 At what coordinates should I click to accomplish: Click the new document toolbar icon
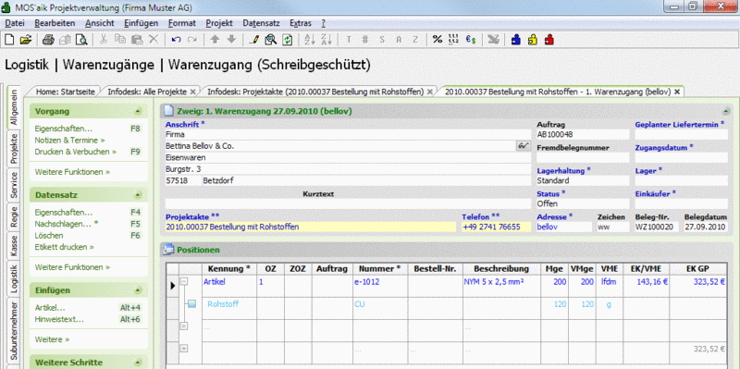pyautogui.click(x=9, y=40)
